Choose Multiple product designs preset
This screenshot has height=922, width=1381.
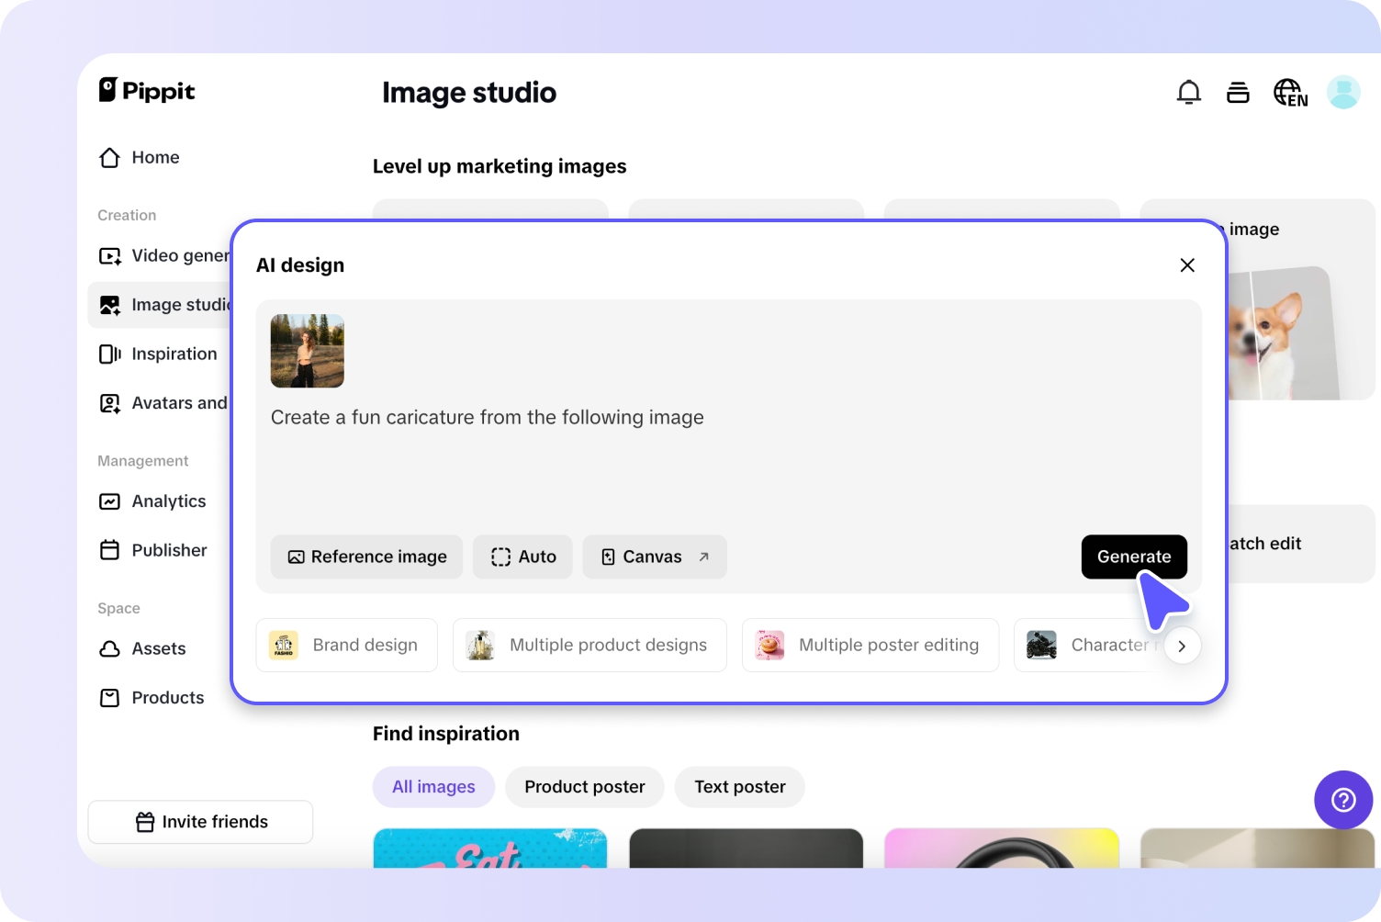[x=589, y=646]
